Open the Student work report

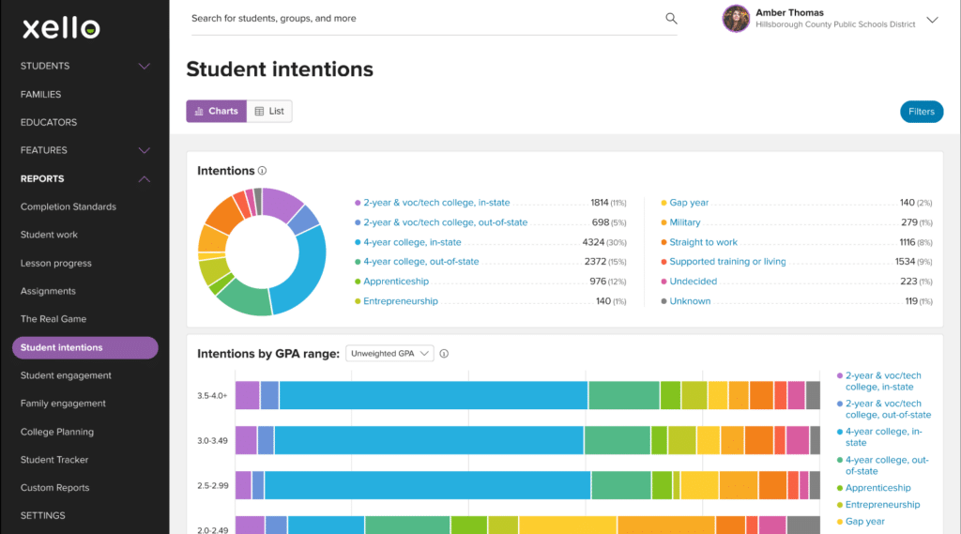click(49, 235)
